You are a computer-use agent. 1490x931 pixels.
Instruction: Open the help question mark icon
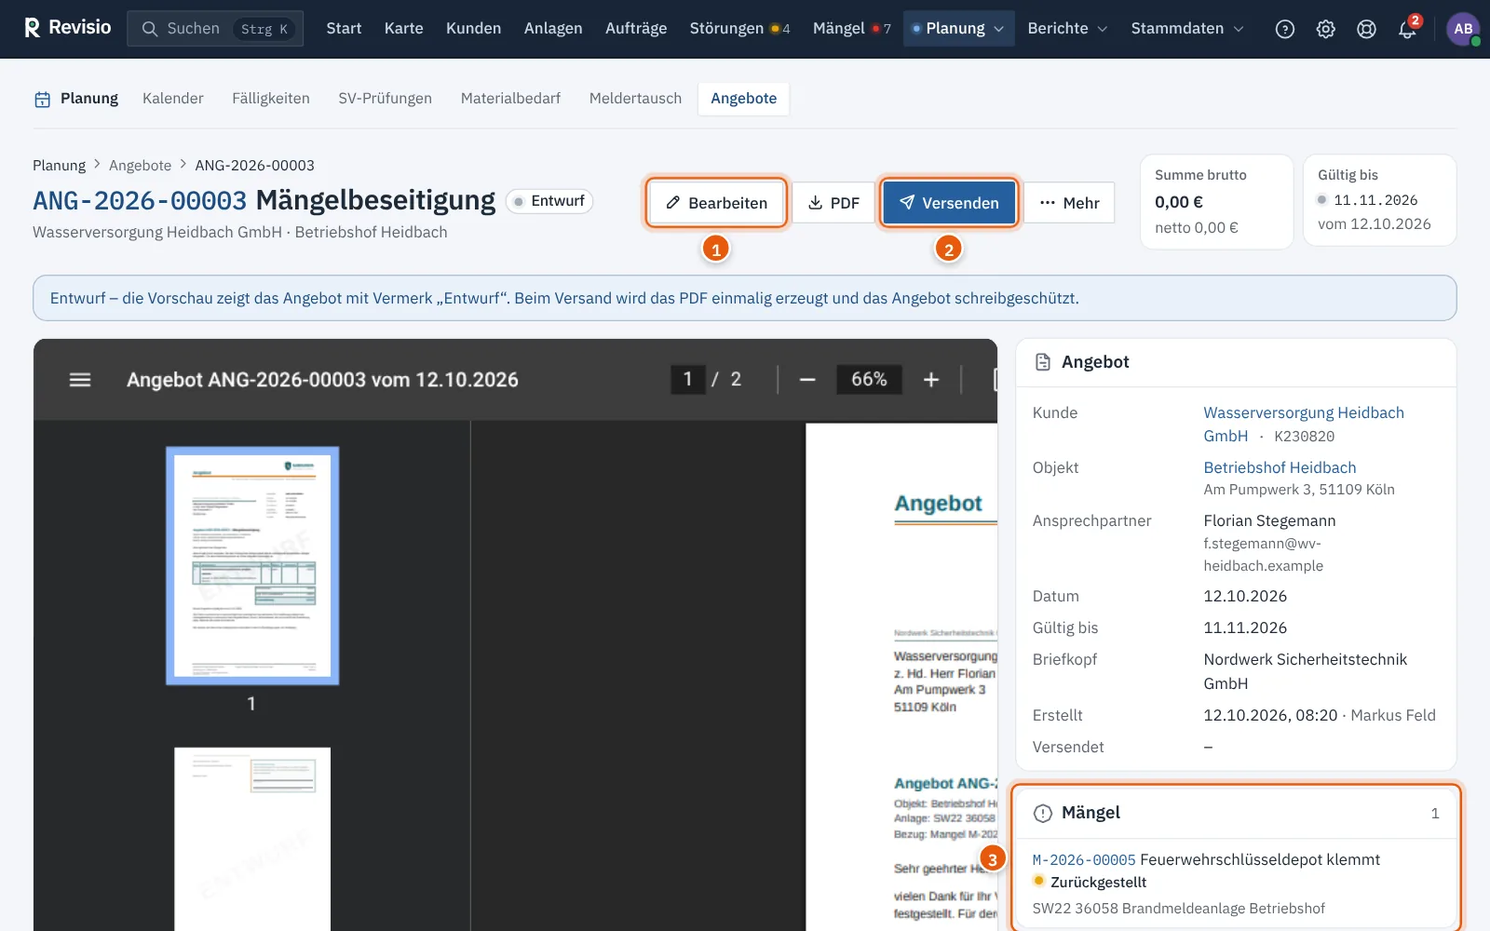tap(1285, 29)
